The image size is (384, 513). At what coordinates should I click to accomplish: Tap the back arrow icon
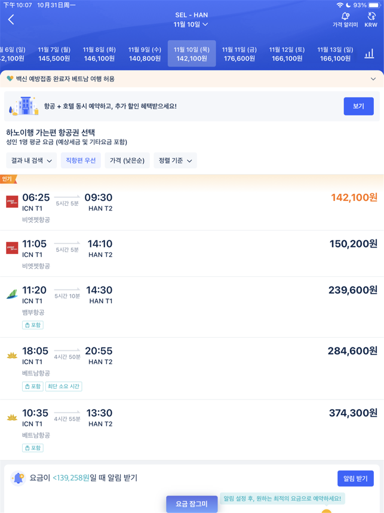pos(11,20)
